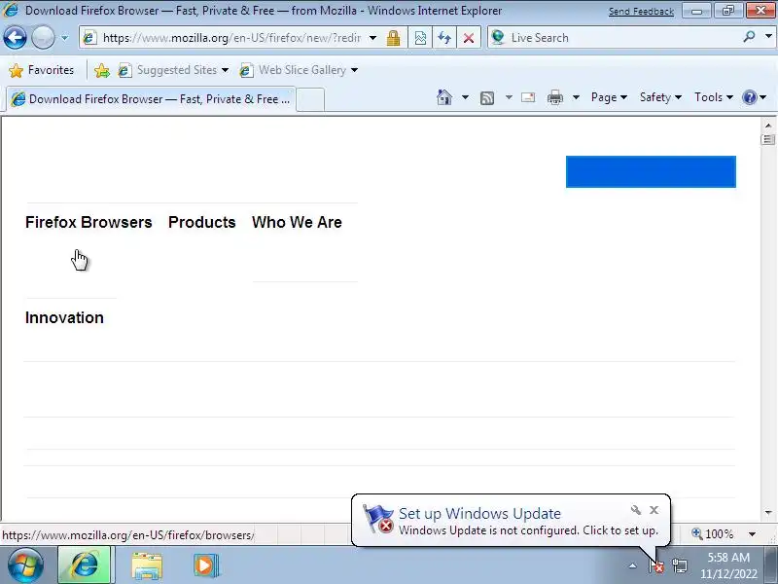
Task: Stop loading with the red X icon
Action: (x=469, y=38)
